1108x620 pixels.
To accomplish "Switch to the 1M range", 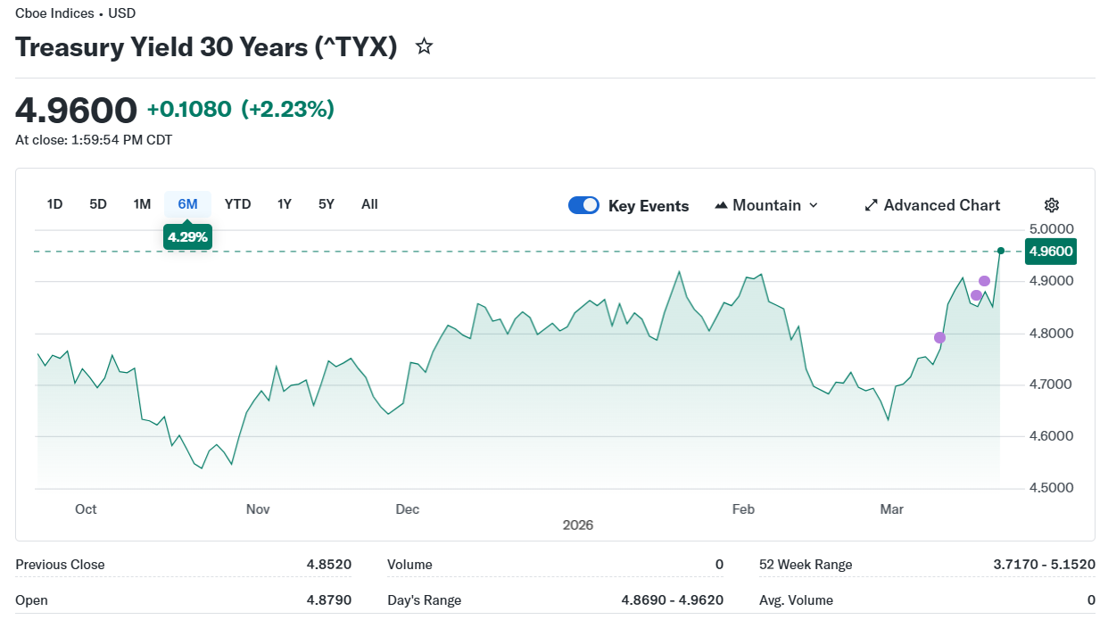I will click(142, 204).
